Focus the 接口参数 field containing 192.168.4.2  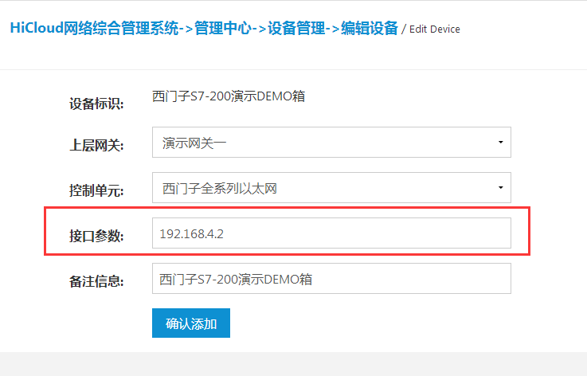click(331, 233)
